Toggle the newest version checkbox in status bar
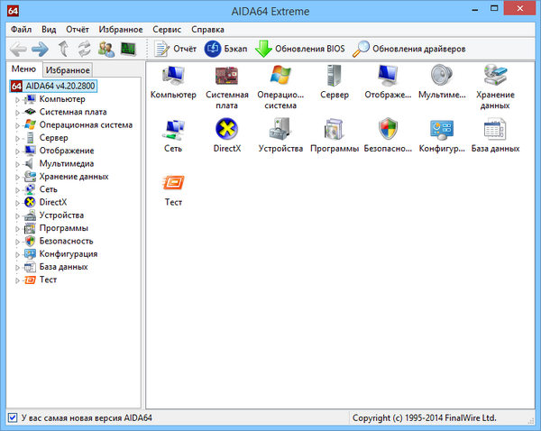This screenshot has height=431, width=541. 12,417
